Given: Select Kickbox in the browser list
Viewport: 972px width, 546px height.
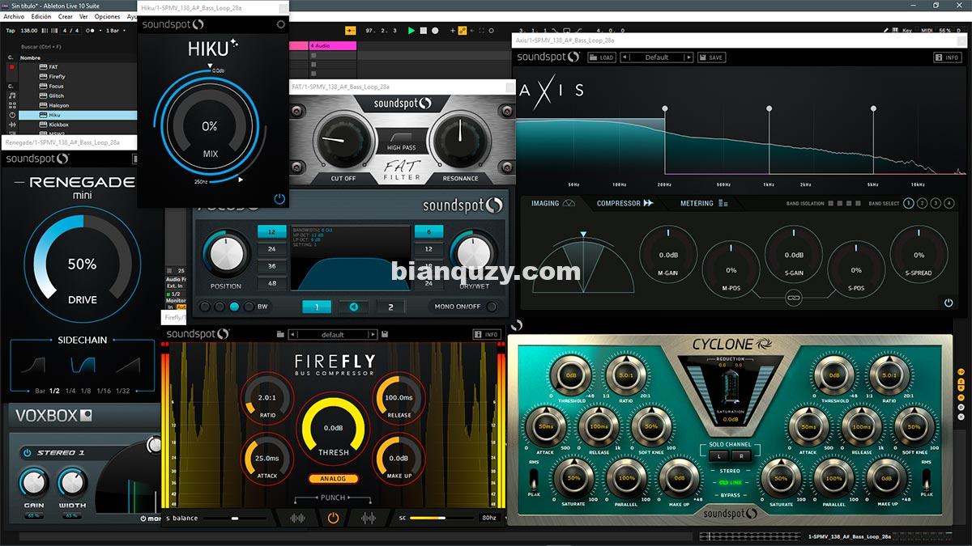Looking at the screenshot, I should point(58,125).
